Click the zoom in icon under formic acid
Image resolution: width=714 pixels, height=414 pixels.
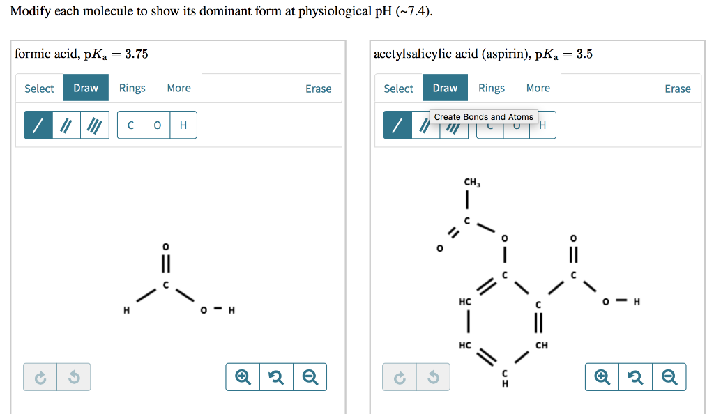pos(242,376)
